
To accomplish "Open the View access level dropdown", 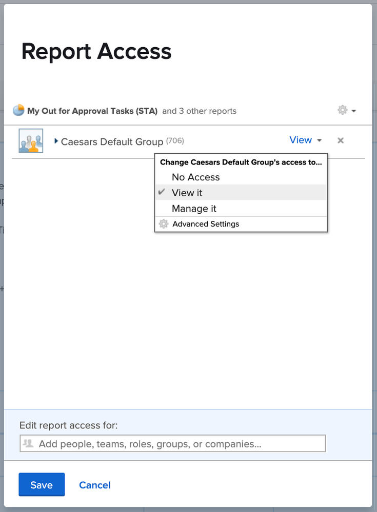I will pos(301,140).
